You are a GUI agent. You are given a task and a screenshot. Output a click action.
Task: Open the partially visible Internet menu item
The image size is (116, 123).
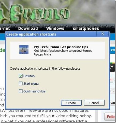click(5, 28)
